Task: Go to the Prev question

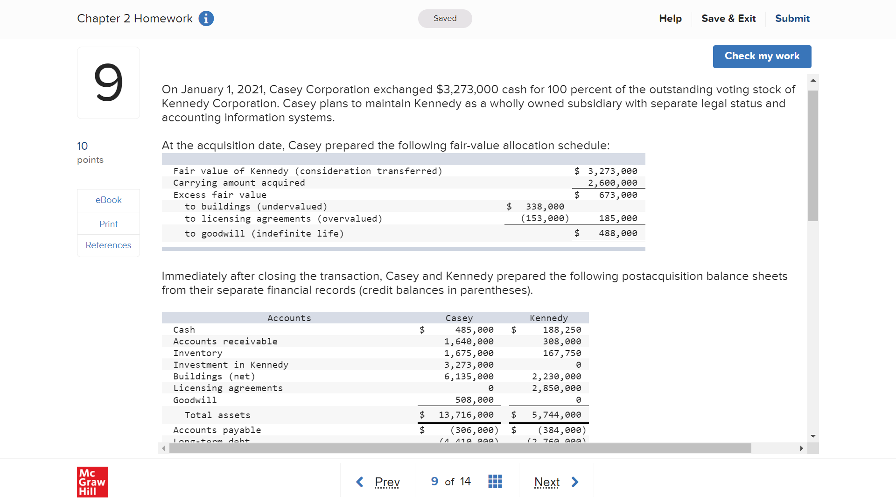Action: pos(387,482)
